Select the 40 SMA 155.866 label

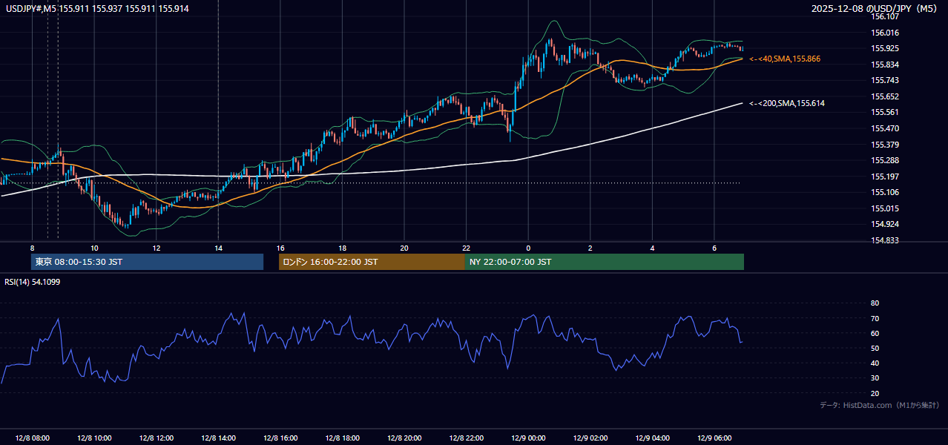785,59
